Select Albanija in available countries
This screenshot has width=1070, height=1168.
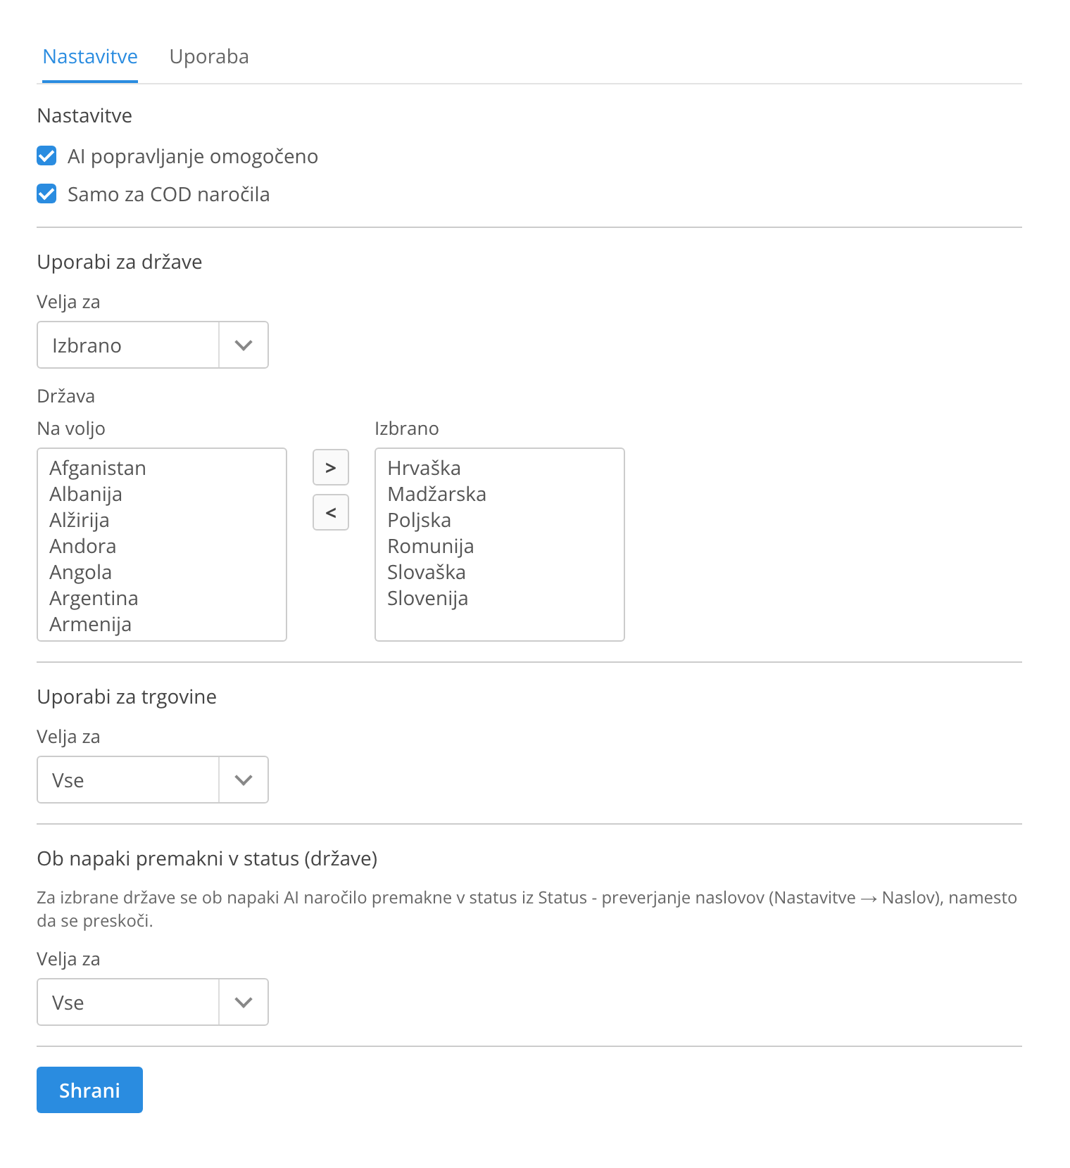[x=162, y=494]
